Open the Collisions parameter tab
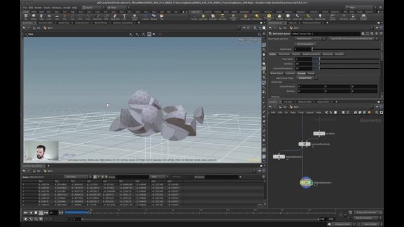 click(x=290, y=73)
